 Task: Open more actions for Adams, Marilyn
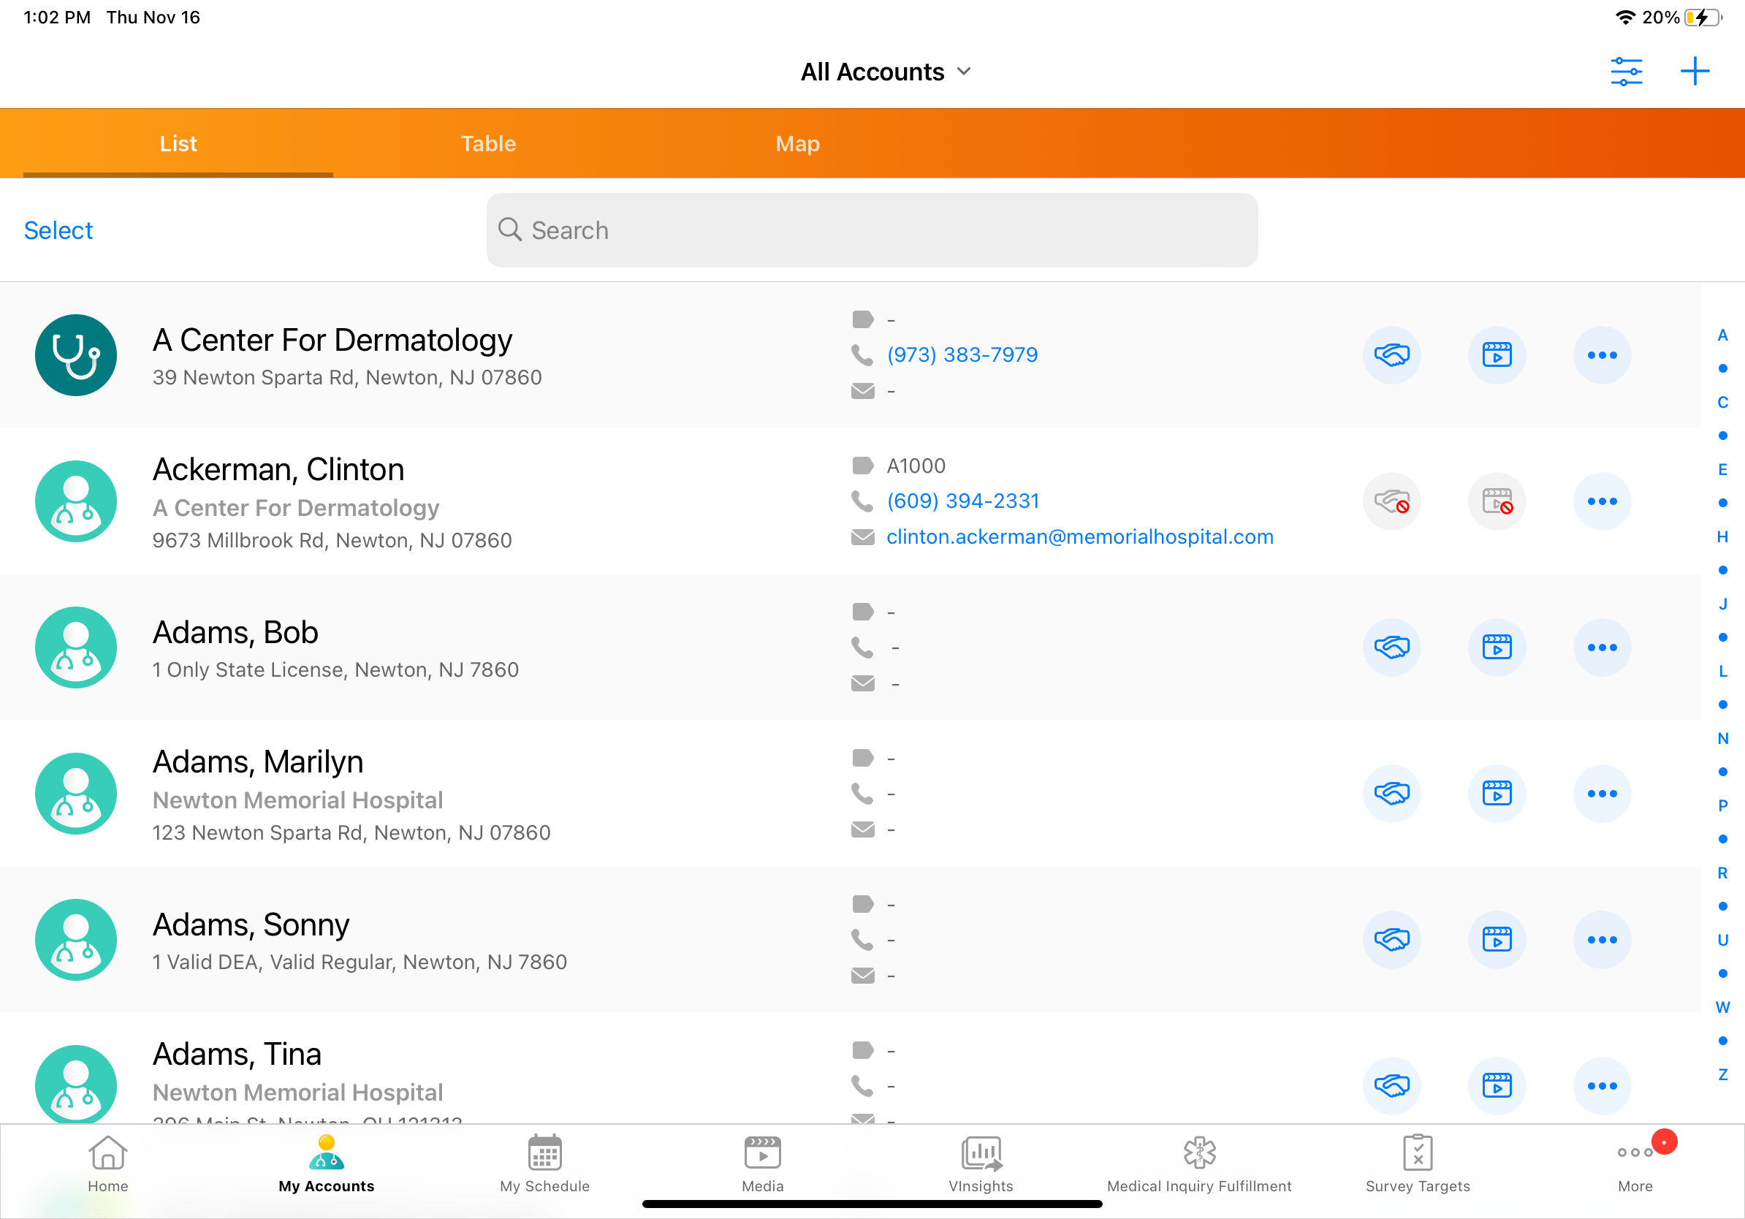click(1602, 794)
